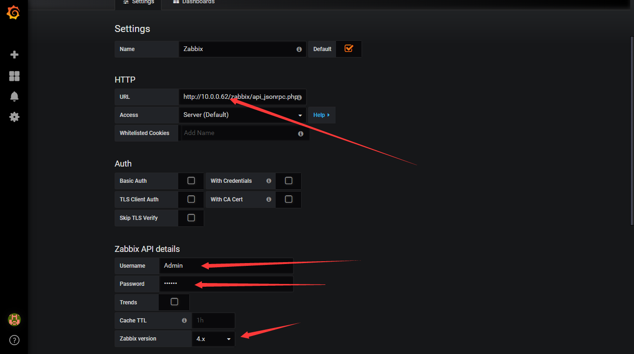
Task: Show info tooltip for With Credentials
Action: (x=269, y=181)
